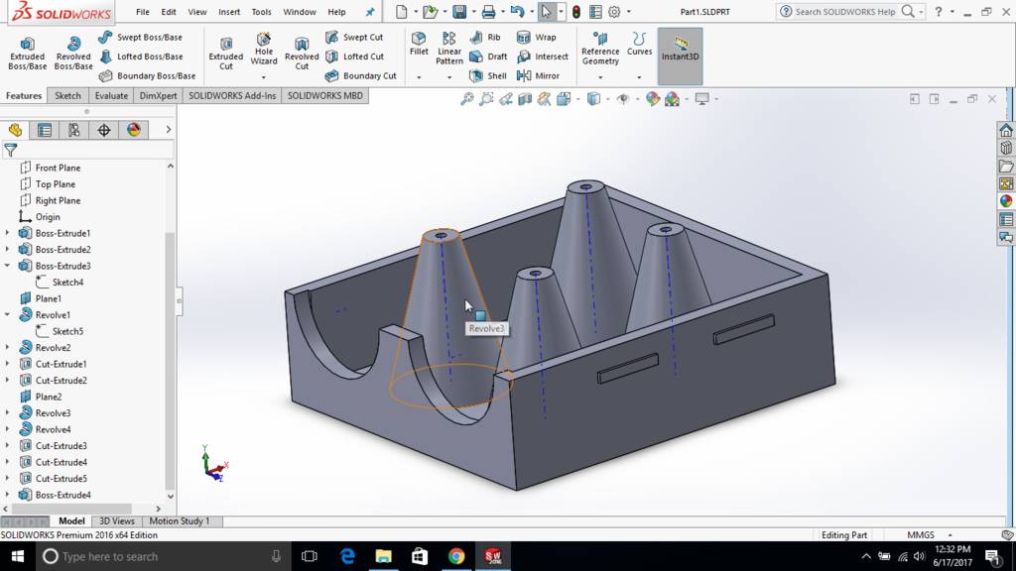Switch to the Sketch tab

[x=67, y=96]
